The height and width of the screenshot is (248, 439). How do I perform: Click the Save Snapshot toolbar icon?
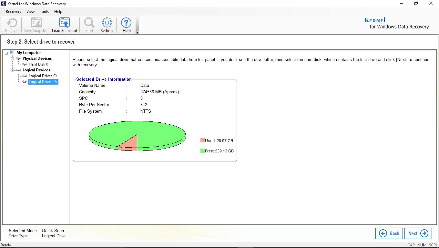(36, 23)
